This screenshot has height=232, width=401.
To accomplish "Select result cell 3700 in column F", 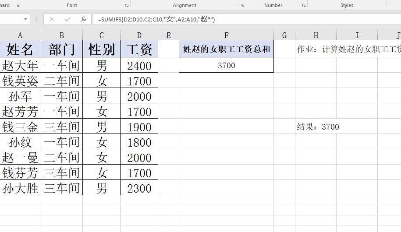I will click(x=226, y=65).
